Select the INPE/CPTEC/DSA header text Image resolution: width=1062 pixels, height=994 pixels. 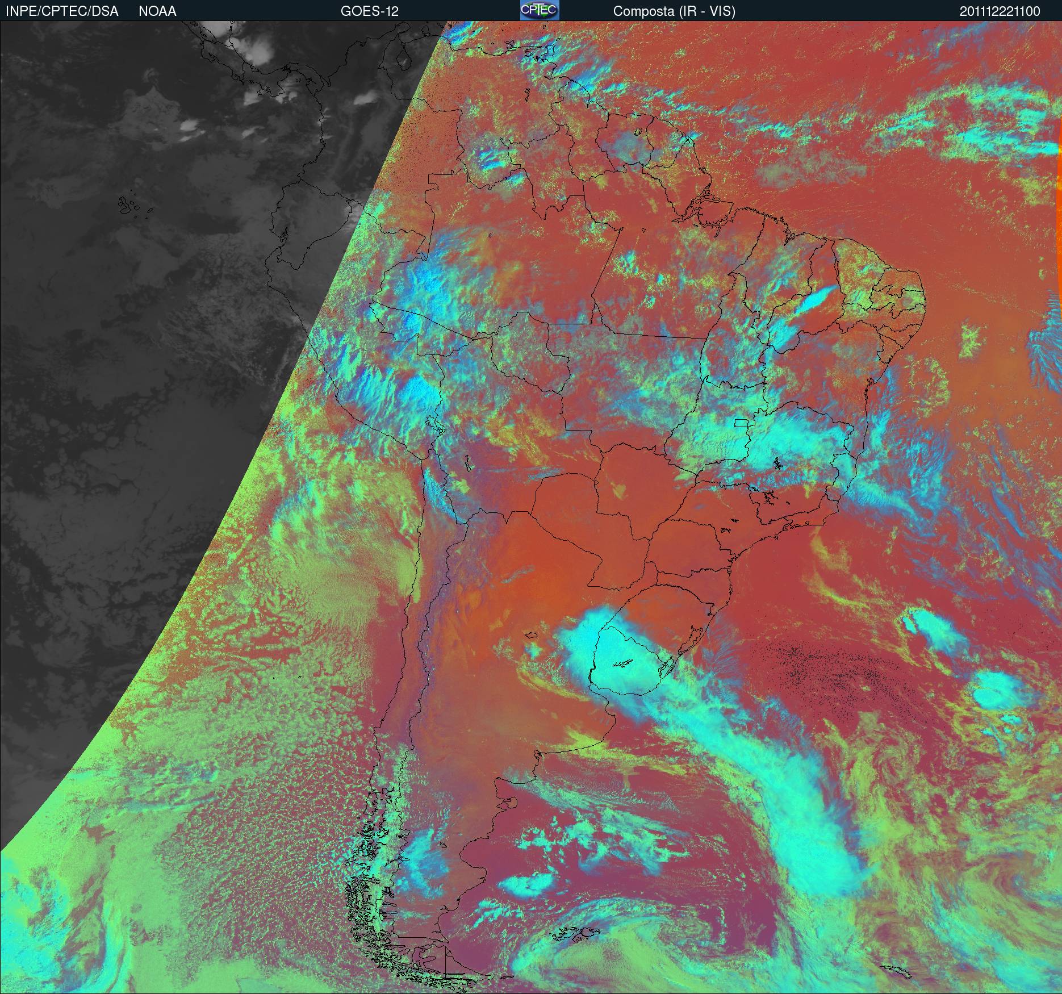pos(62,11)
